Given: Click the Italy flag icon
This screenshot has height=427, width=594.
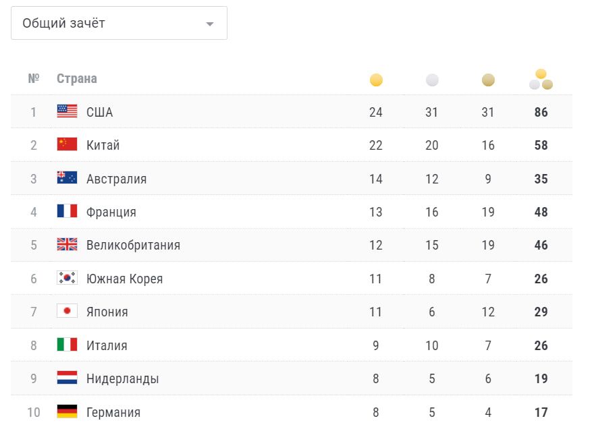Looking at the screenshot, I should pos(67,345).
